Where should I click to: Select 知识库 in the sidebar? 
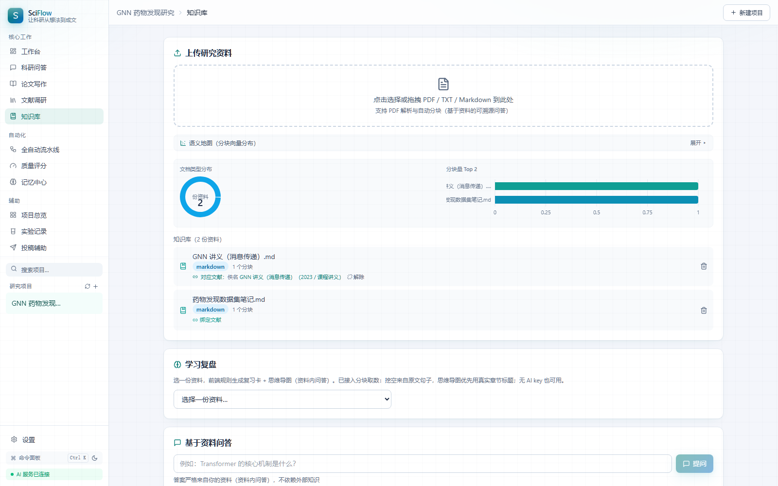(x=54, y=117)
